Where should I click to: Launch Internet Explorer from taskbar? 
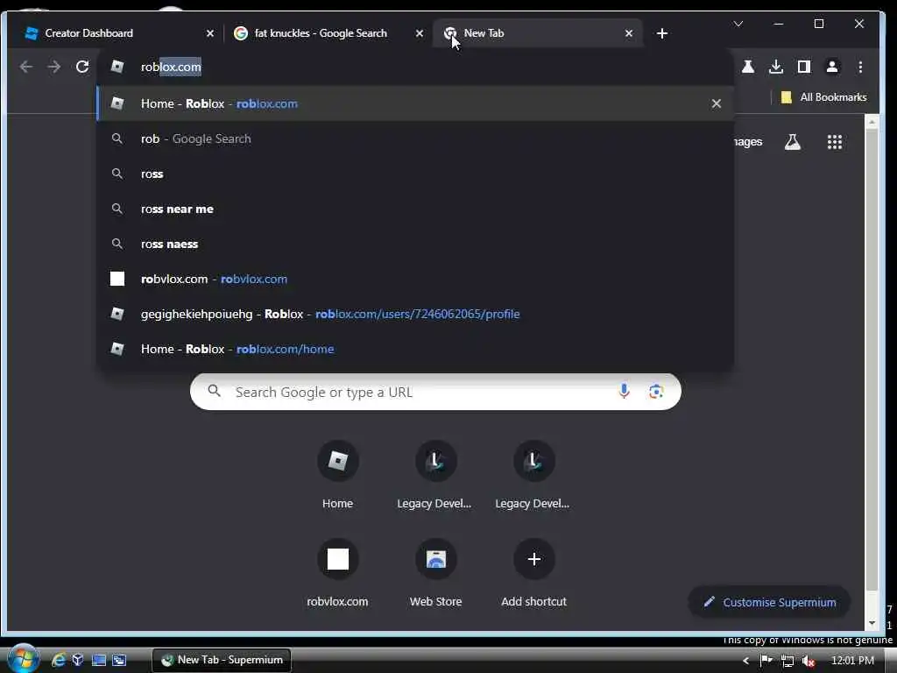point(58,660)
